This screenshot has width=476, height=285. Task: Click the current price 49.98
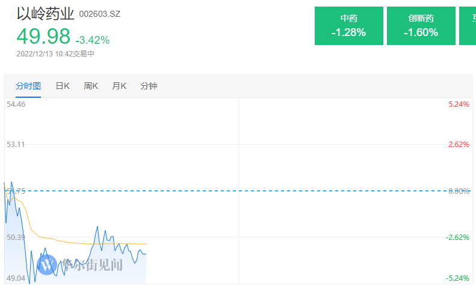(x=43, y=37)
